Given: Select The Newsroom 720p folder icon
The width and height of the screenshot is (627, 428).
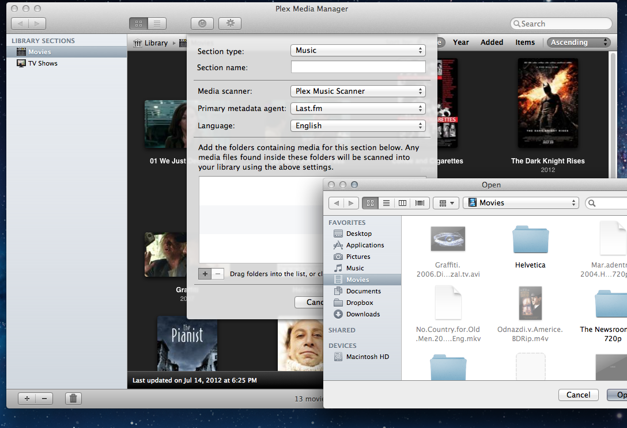Looking at the screenshot, I should coord(611,304).
